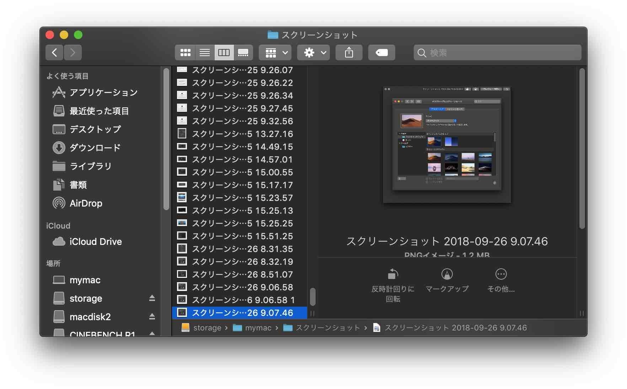Select file ending 25 9.32.56

click(x=240, y=121)
